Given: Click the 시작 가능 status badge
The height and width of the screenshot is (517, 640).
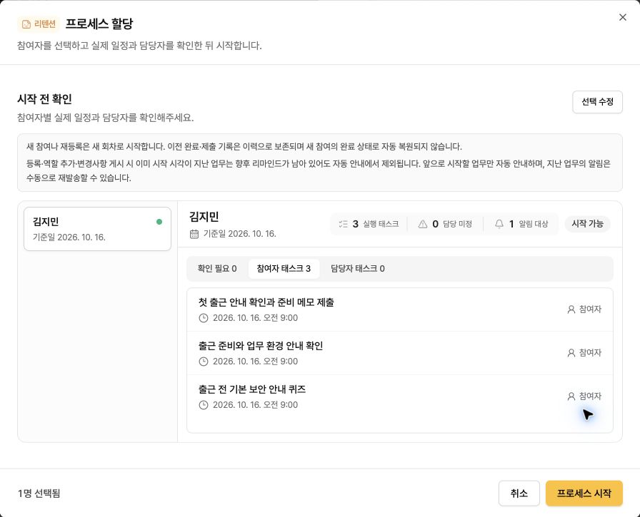Looking at the screenshot, I should click(587, 224).
